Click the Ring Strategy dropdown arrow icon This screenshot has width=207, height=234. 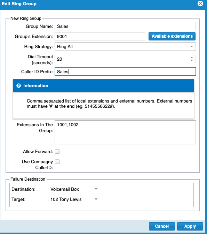click(192, 46)
